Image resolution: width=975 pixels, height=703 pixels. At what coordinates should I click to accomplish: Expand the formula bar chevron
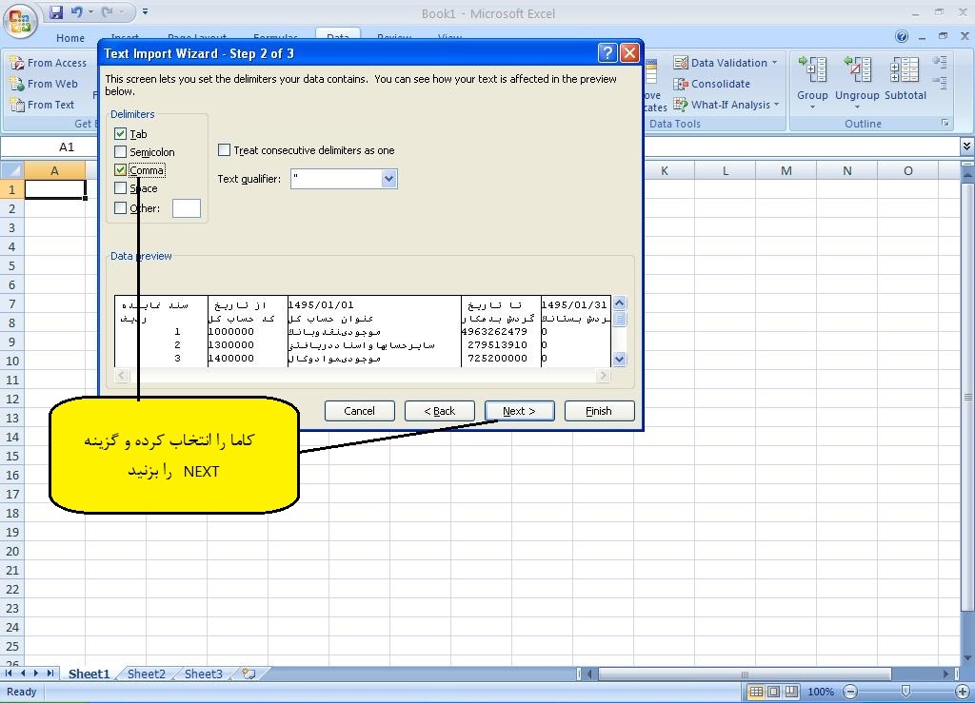coord(966,146)
